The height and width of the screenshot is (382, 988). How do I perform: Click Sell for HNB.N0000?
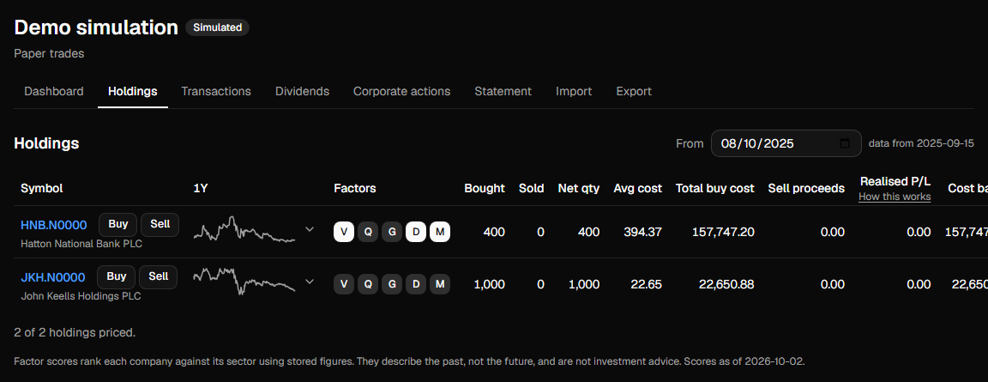[x=160, y=224]
